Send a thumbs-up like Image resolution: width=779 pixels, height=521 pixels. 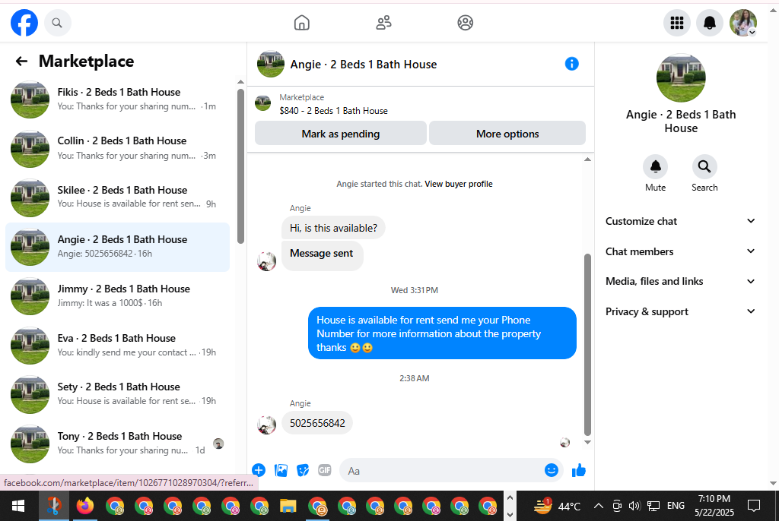click(x=579, y=470)
